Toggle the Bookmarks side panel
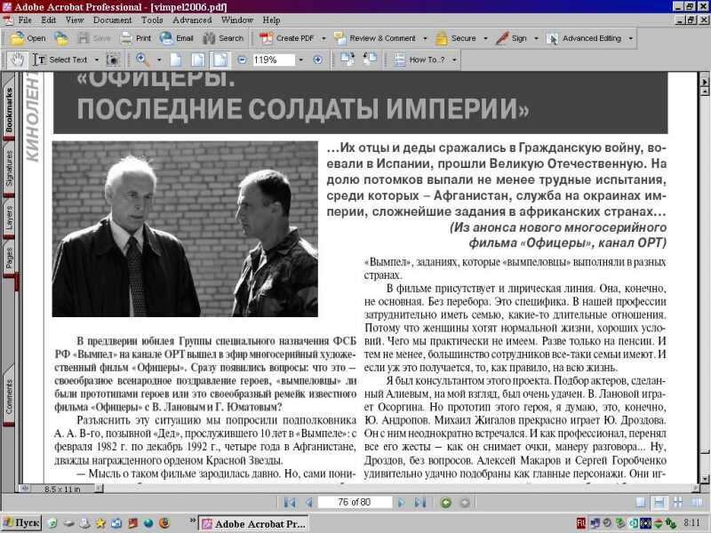Viewport: 711px width, 533px height. pos(9,111)
